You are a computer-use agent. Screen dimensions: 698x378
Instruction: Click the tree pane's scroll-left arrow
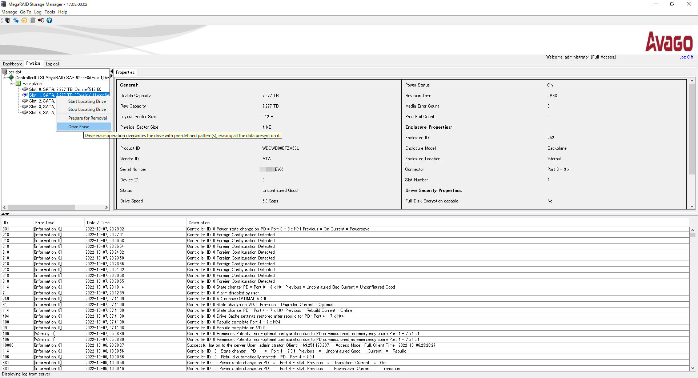point(4,207)
